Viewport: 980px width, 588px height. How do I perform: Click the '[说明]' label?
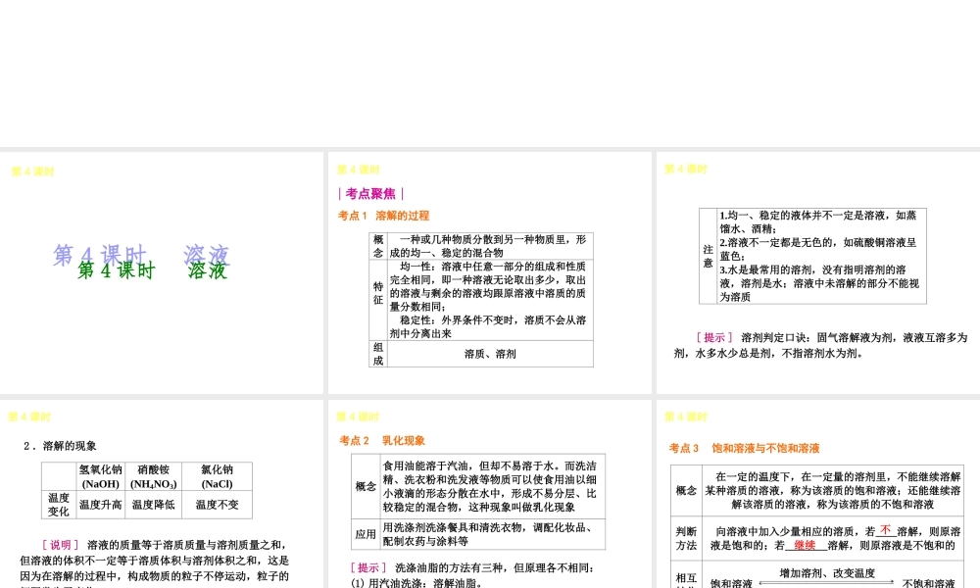tap(60, 545)
